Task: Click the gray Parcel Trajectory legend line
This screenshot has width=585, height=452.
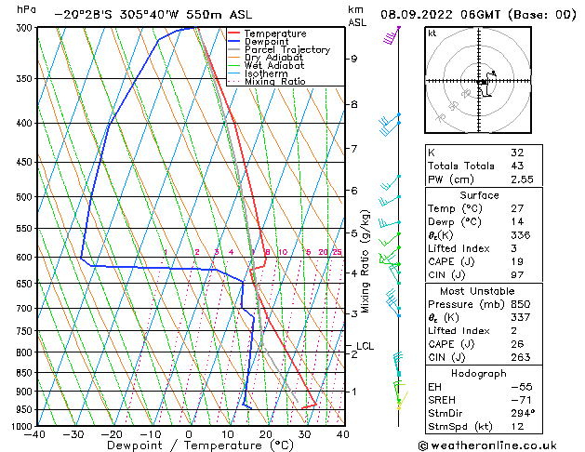Action: (x=234, y=49)
